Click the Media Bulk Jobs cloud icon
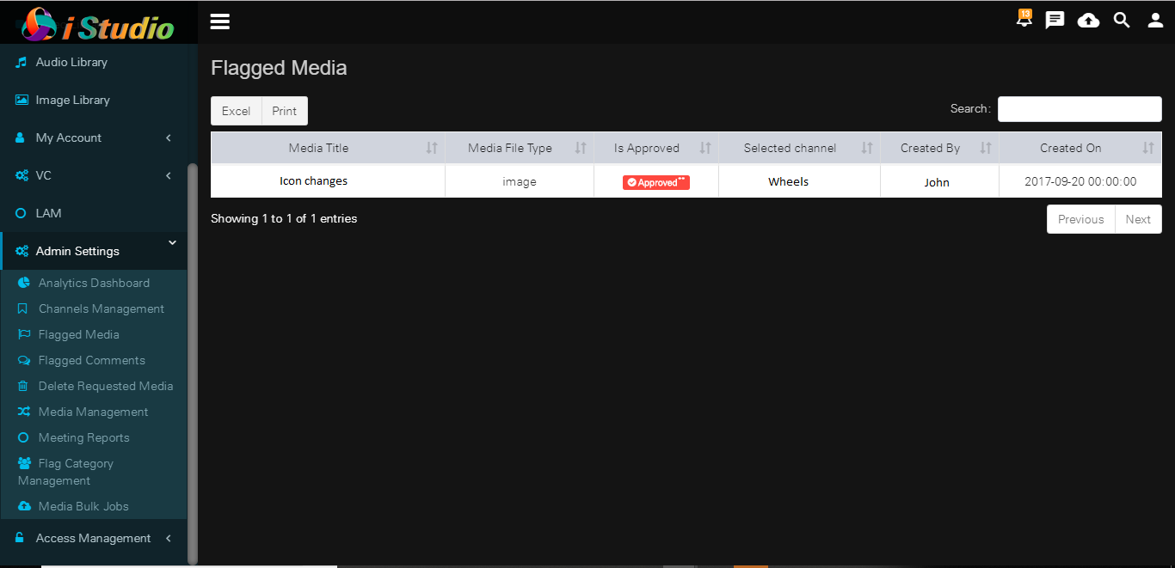The image size is (1175, 568). pos(25,506)
